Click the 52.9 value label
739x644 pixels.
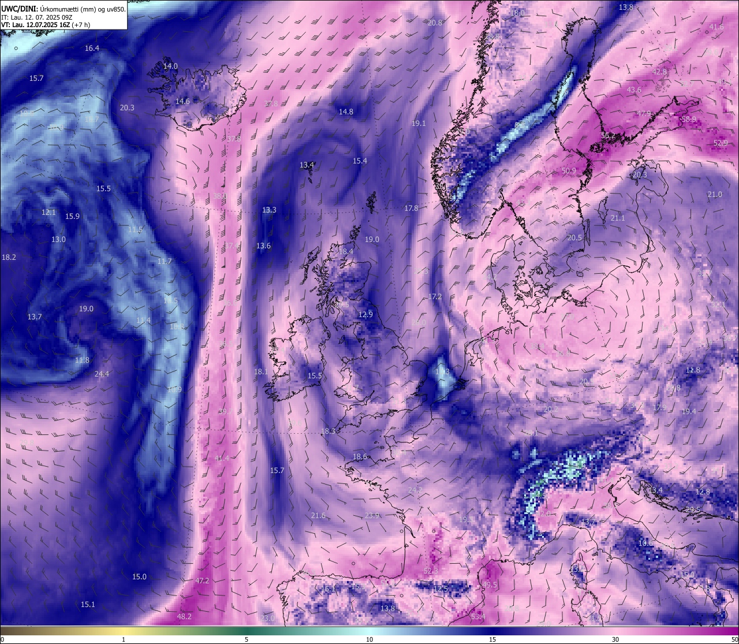click(721, 143)
